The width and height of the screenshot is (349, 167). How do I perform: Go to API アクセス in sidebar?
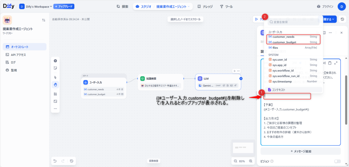[18, 54]
